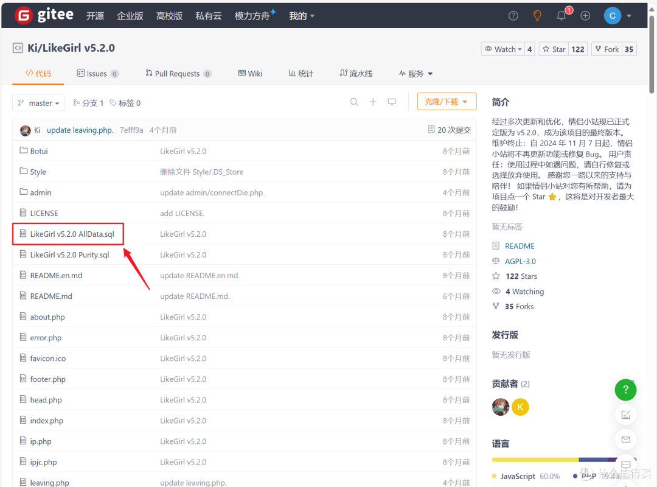Click the Ki committer avatar

[25, 130]
